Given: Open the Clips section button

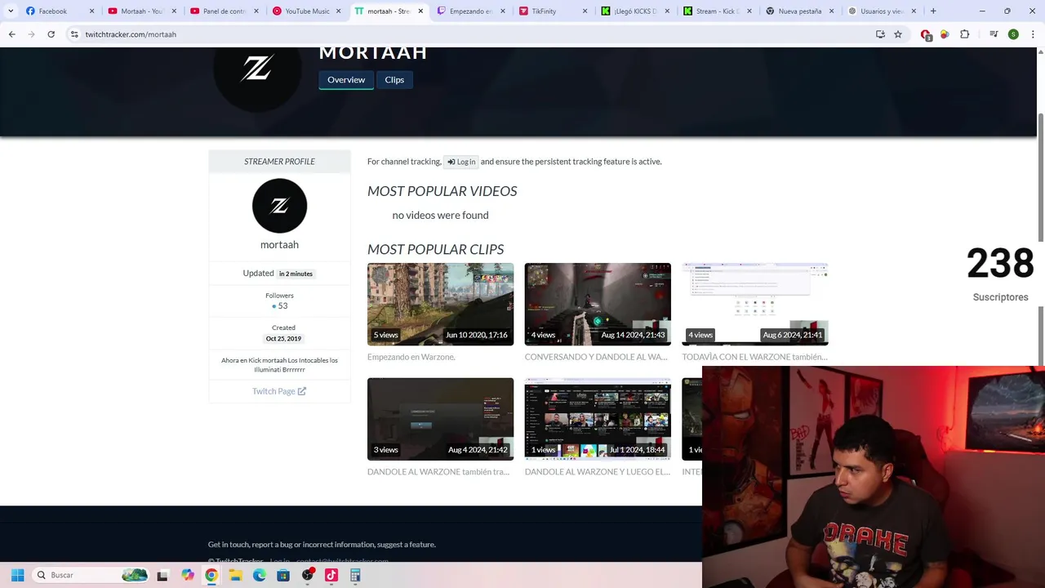Looking at the screenshot, I should (x=394, y=79).
